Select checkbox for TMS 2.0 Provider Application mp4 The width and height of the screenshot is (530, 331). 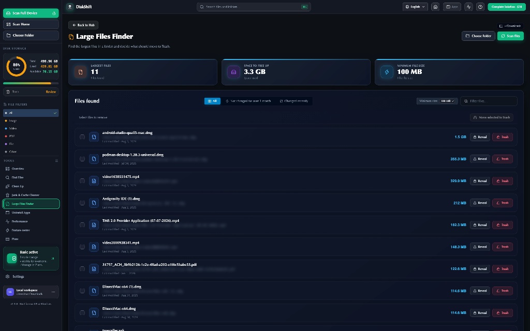(x=82, y=224)
